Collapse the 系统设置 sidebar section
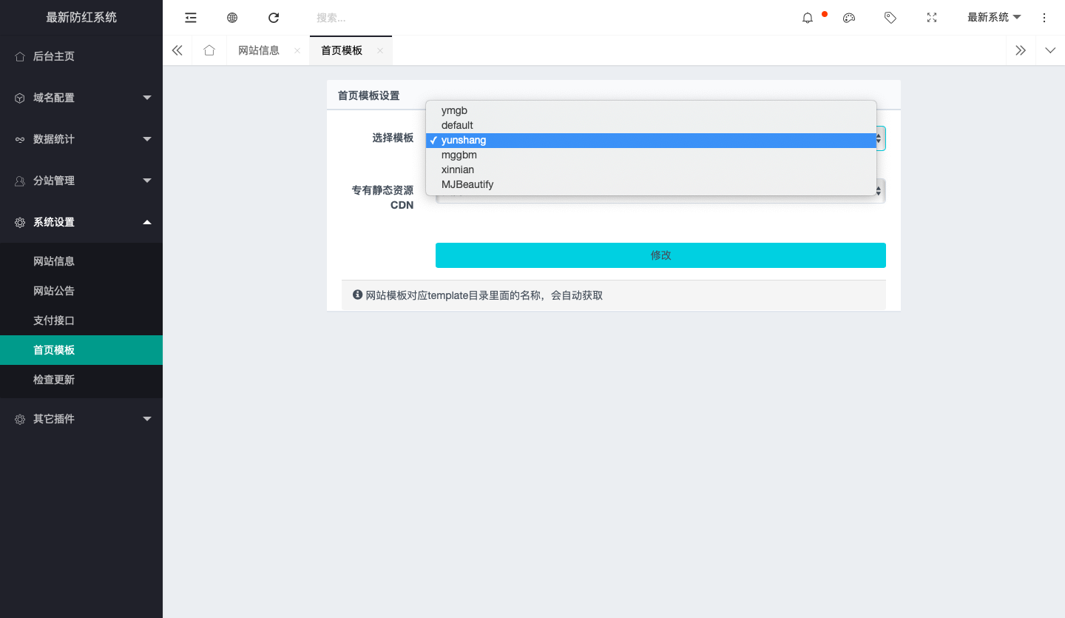Screen dimensions: 1065x618 tap(81, 222)
